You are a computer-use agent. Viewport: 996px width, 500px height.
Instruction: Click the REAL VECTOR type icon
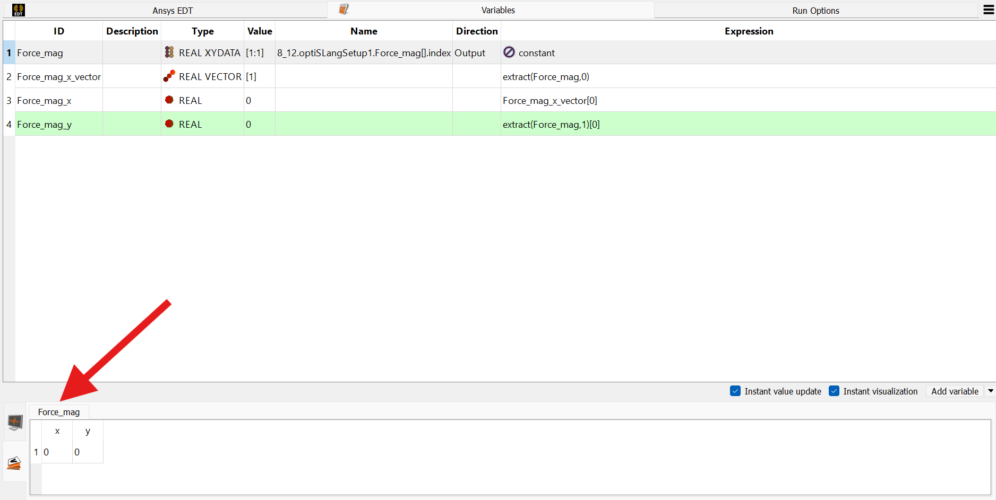169,76
